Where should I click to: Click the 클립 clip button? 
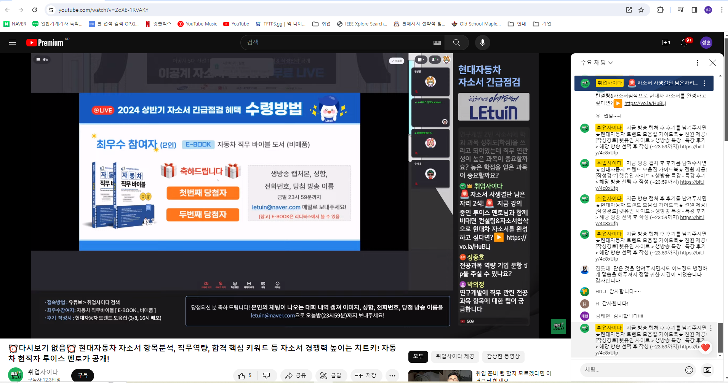pyautogui.click(x=331, y=375)
